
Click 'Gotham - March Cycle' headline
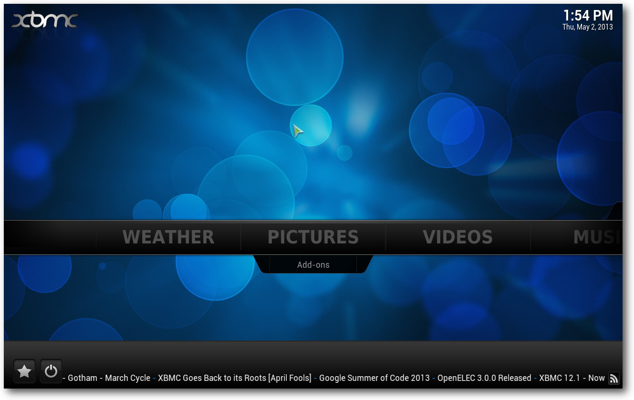109,378
